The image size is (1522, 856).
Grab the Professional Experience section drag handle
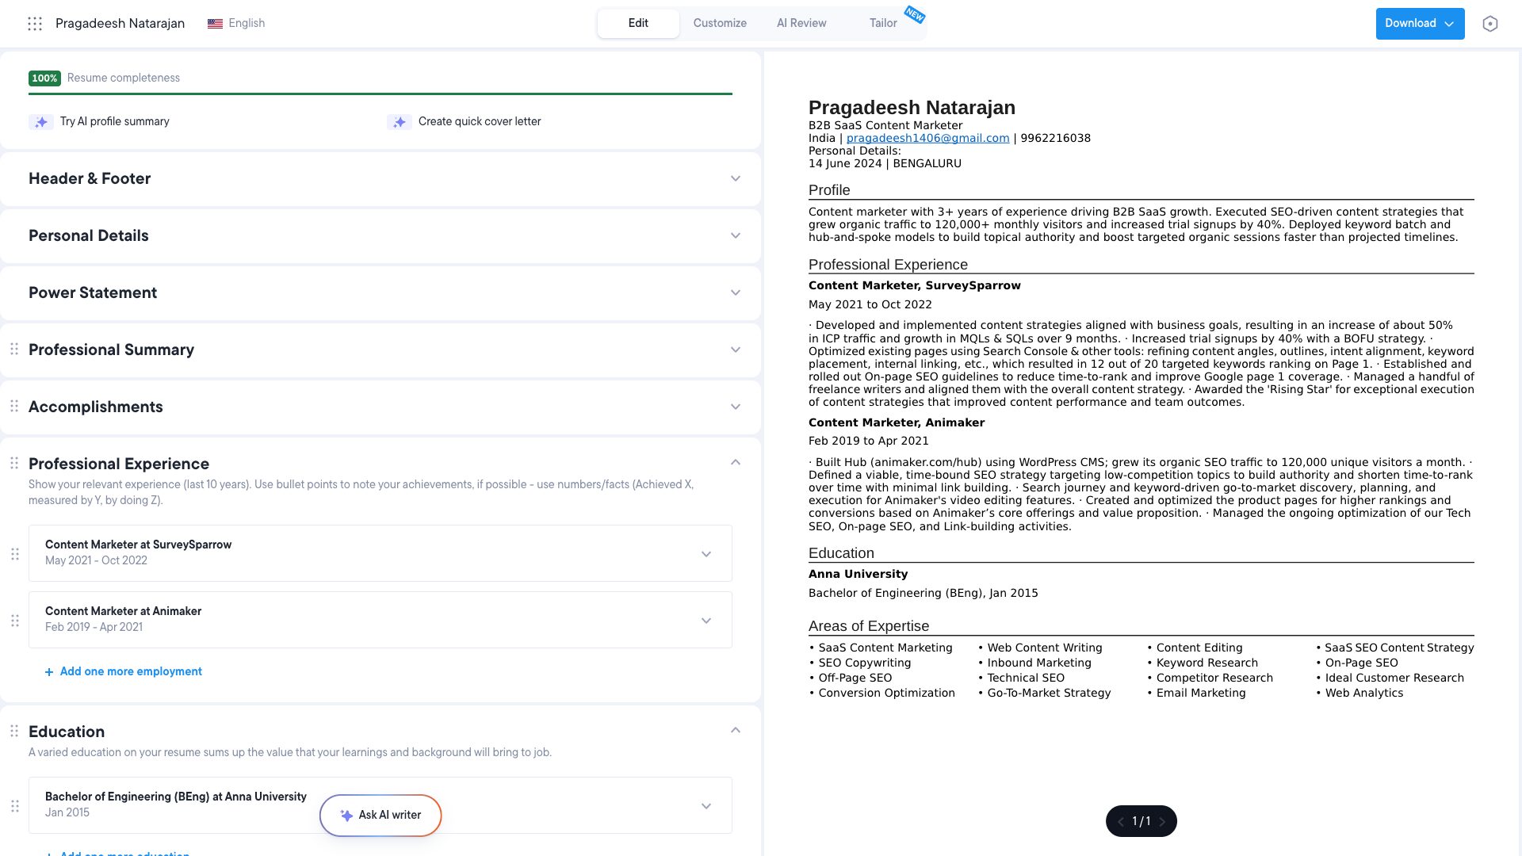(14, 463)
